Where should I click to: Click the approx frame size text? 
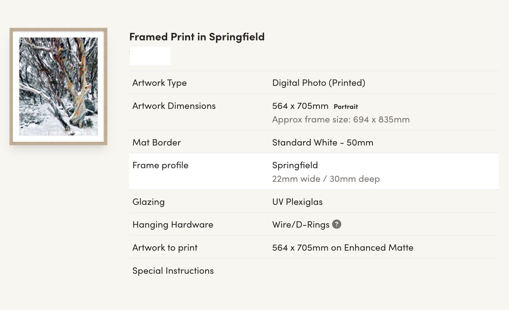click(341, 119)
